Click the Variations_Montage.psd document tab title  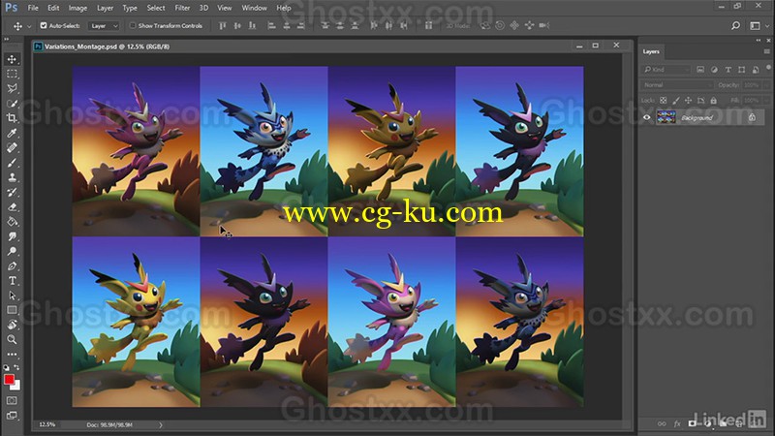(x=107, y=47)
